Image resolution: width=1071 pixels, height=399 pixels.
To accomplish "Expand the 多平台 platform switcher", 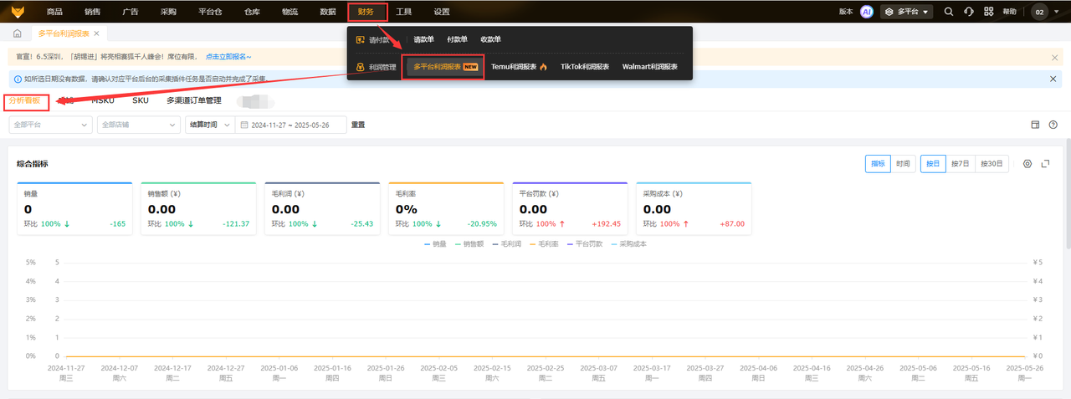I will [x=908, y=12].
